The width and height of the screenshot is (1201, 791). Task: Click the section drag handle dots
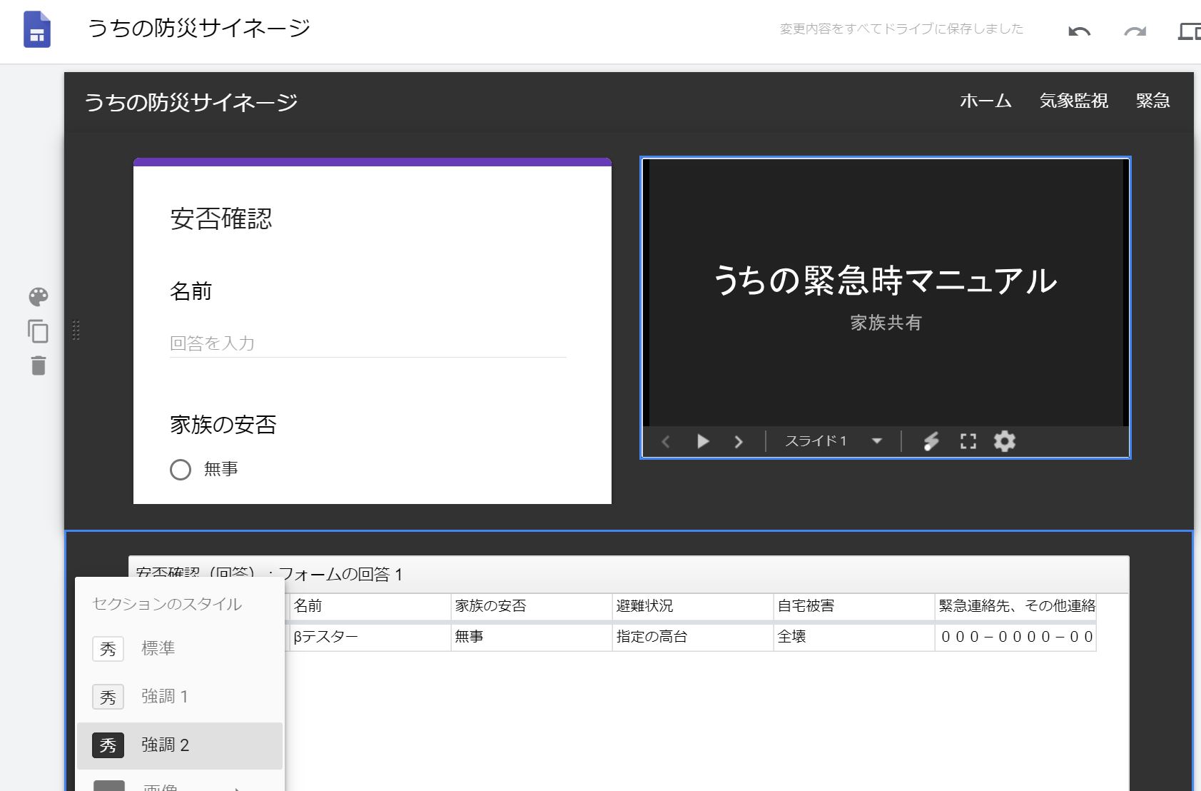click(76, 330)
